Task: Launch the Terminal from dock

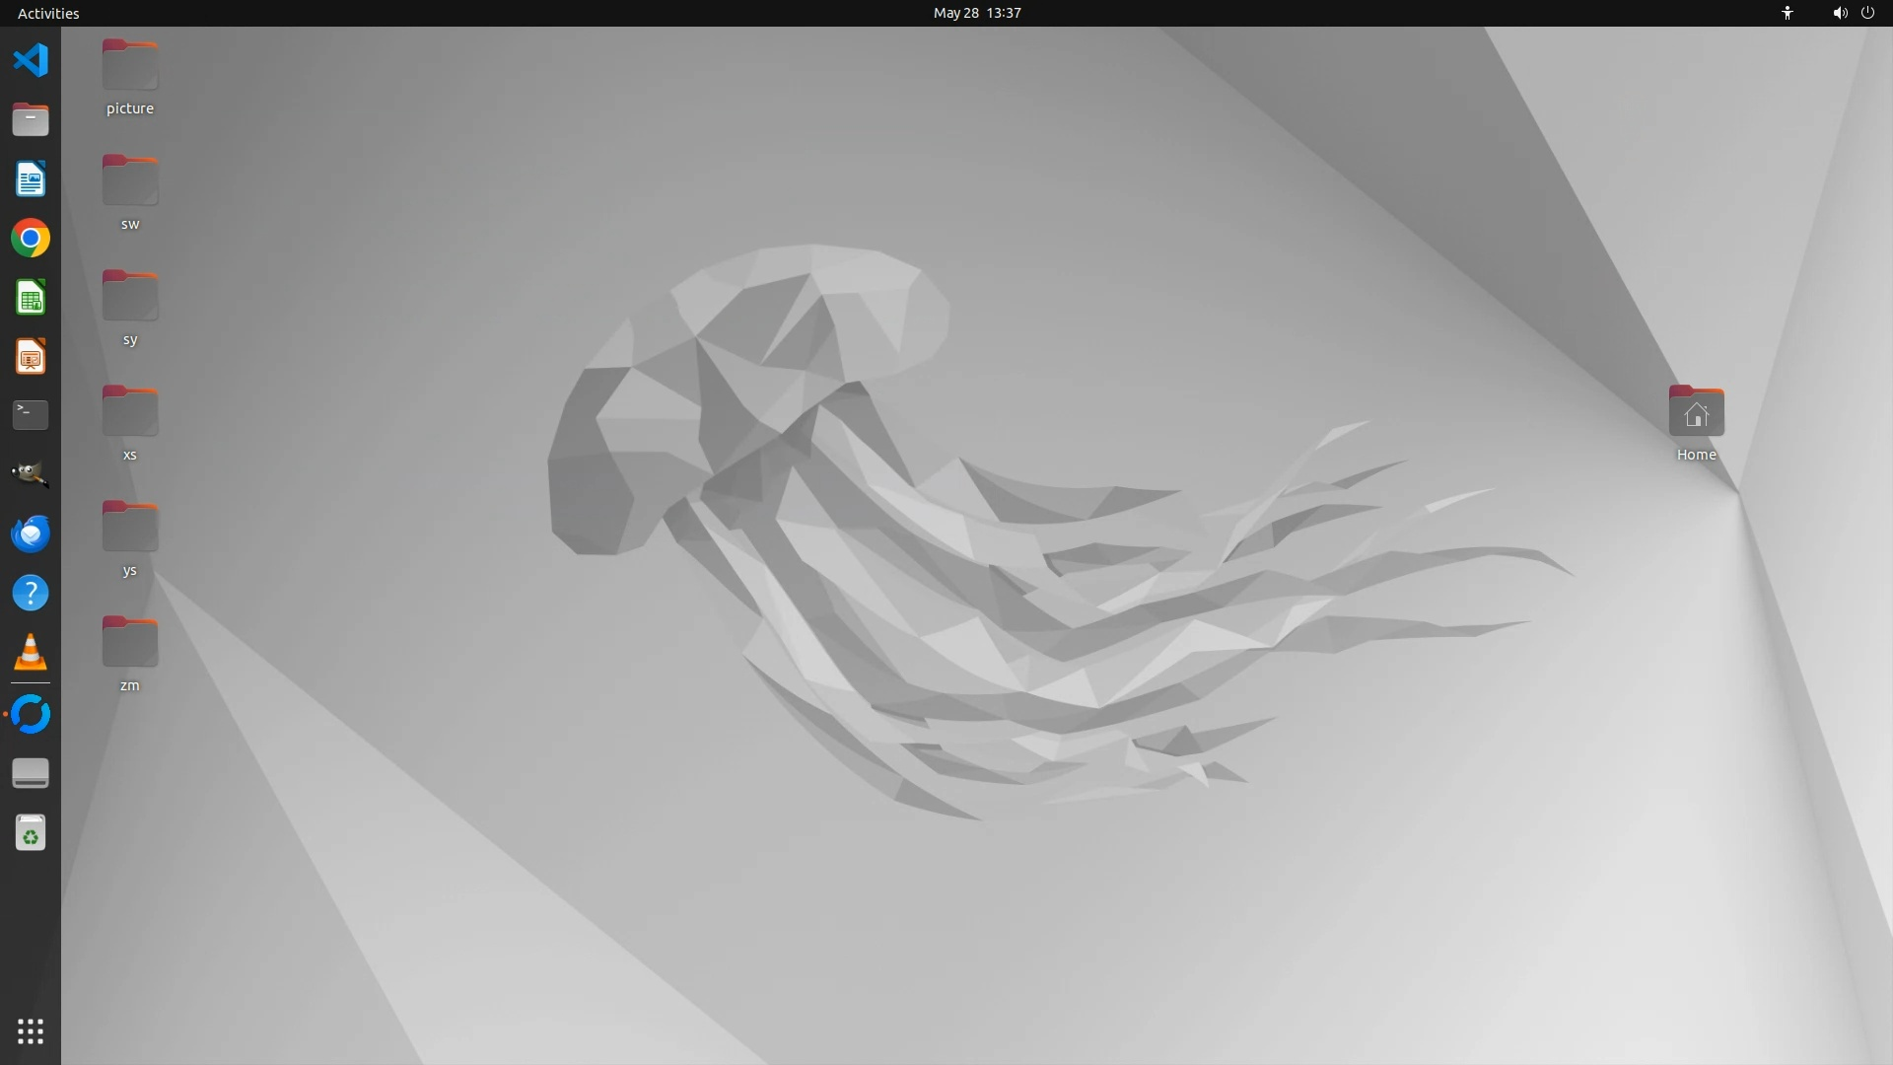Action: tap(31, 414)
